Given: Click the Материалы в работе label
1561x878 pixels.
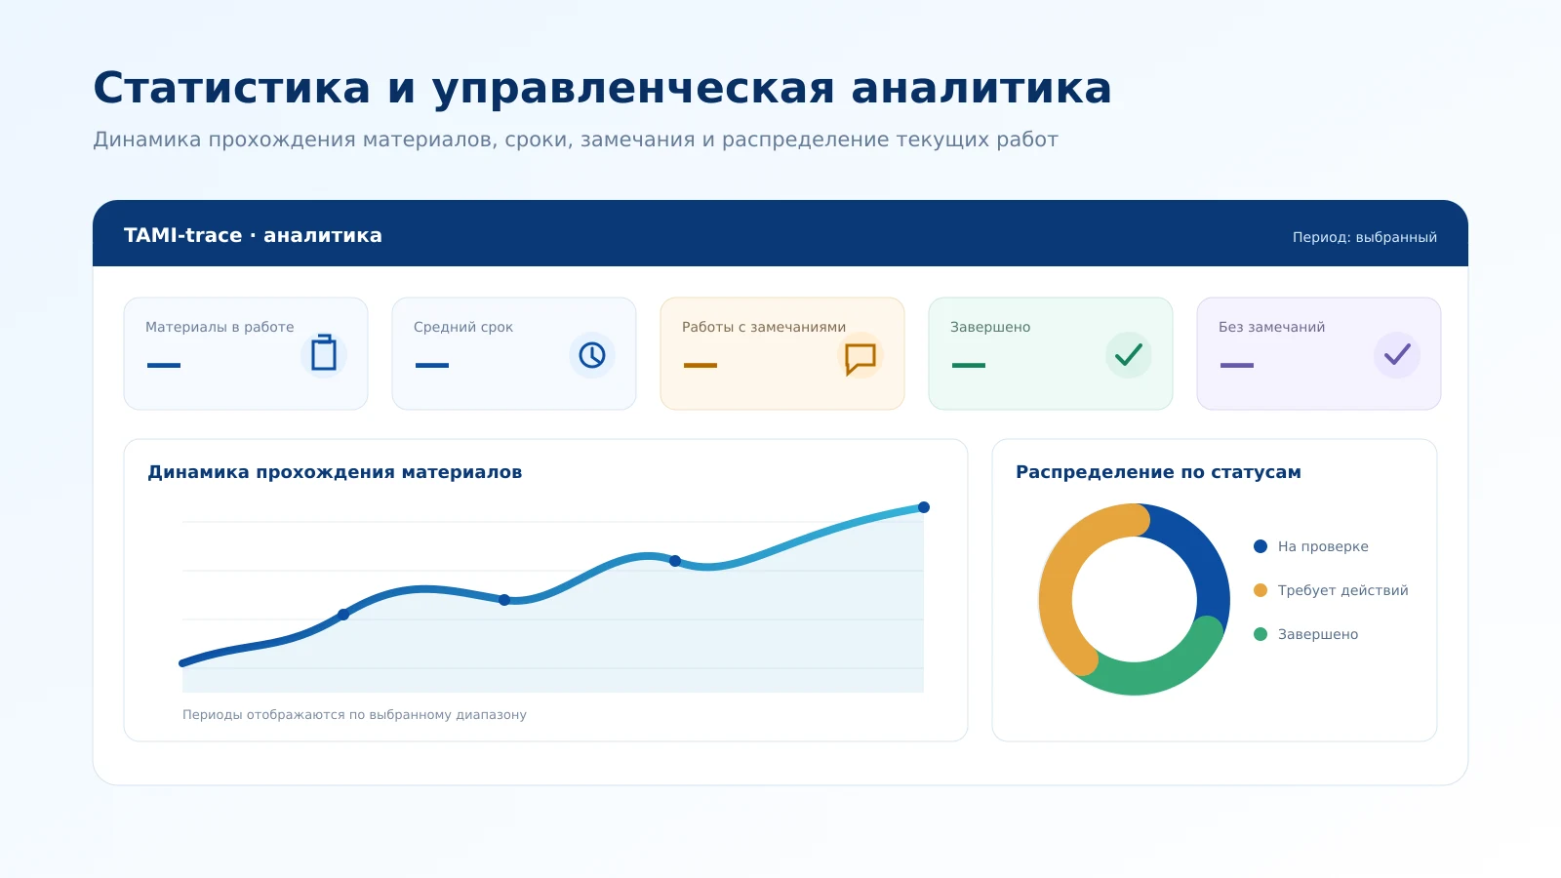Looking at the screenshot, I should pyautogui.click(x=220, y=327).
